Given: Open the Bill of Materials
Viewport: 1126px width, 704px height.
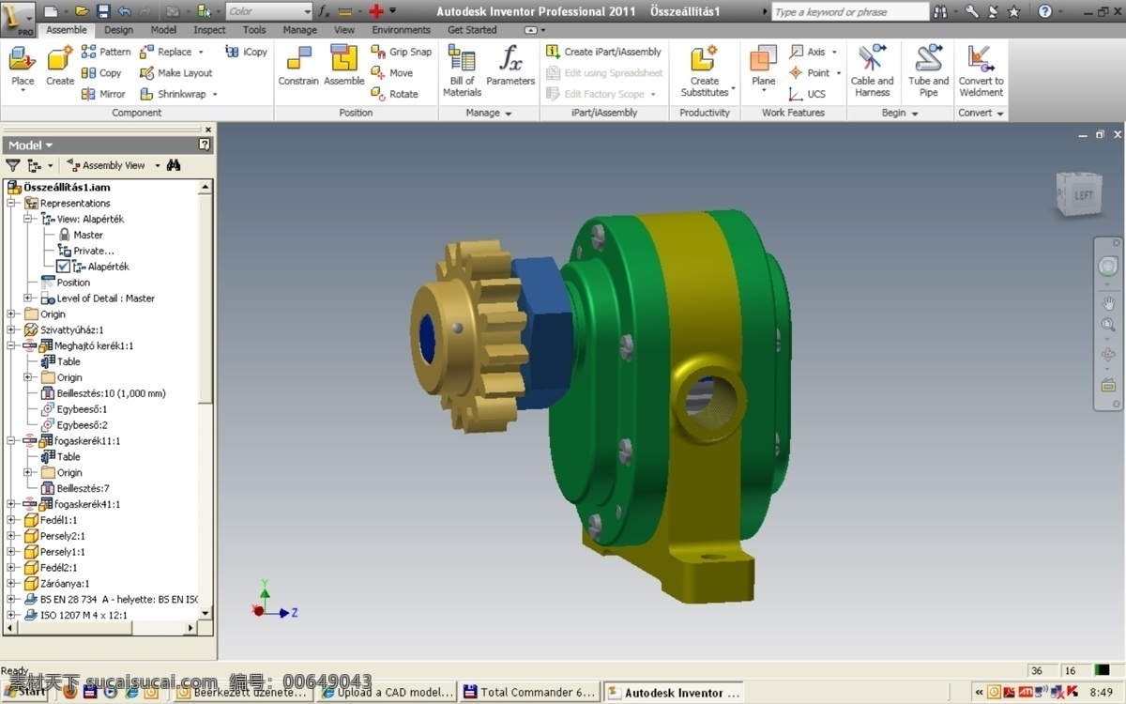Looking at the screenshot, I should click(462, 70).
